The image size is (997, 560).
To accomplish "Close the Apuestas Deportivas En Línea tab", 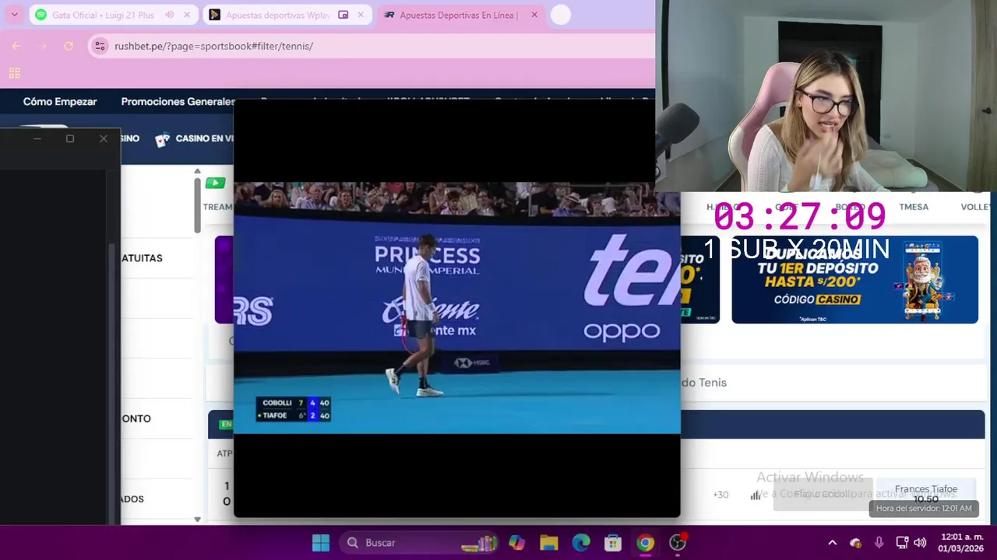I will pyautogui.click(x=534, y=15).
